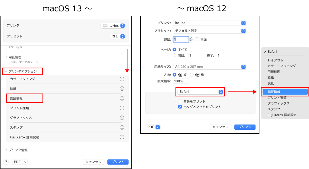Viewport: 309px width, 169px height.
Task: Click the question mark help button
Action: coord(6,162)
